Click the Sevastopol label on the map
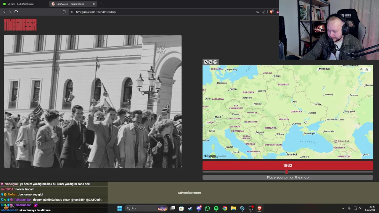Screen dimensions: 379x213 [310, 133]
